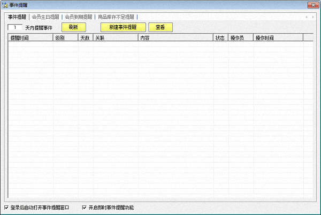Close the 事件提醒 window
This screenshot has width=321, height=215.
311,4
